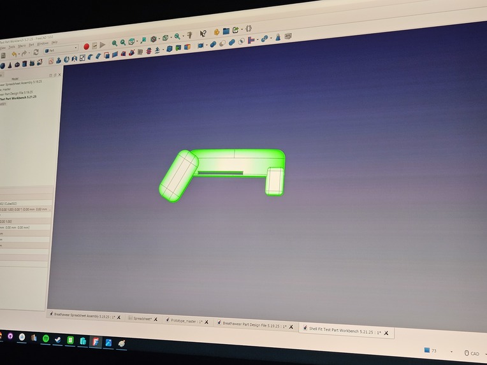
Task: Start macro recording with the red button
Action: coord(86,47)
